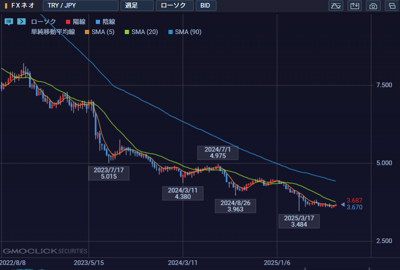Screen dimensions: 400x270
Task: Click the 5.000 price axis label
Action: (x=384, y=163)
